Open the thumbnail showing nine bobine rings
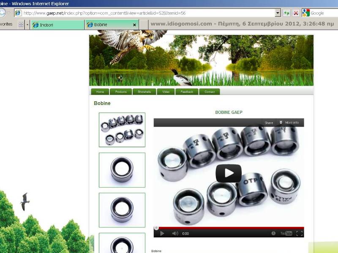This screenshot has width=338, height=253. 122,130
